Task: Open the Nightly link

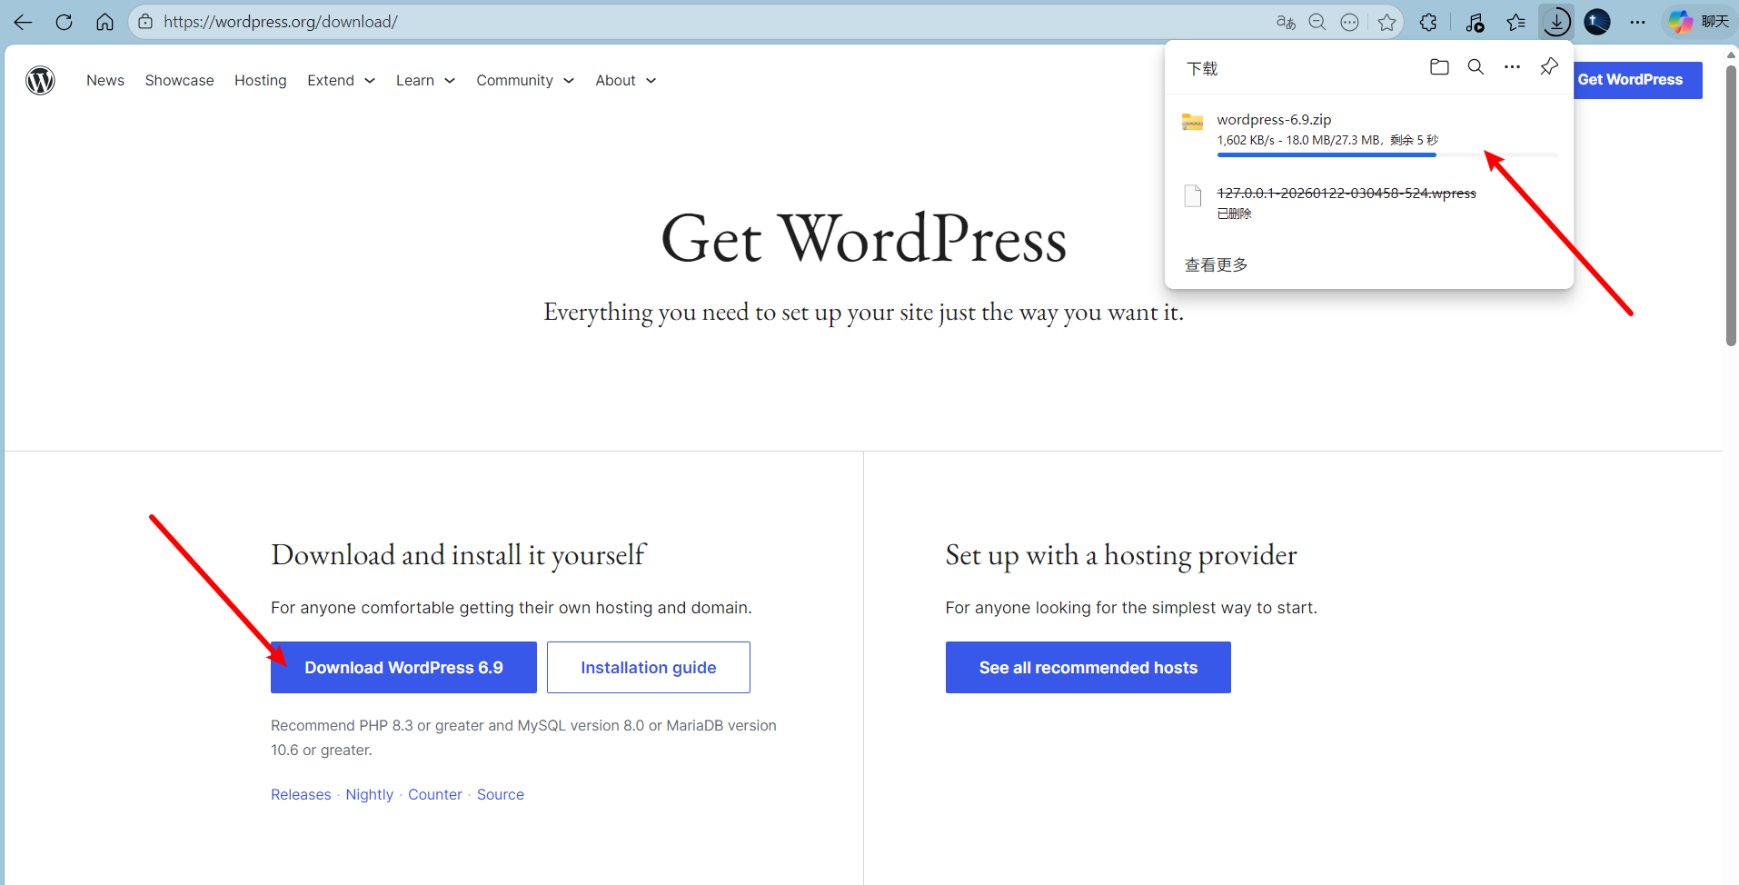Action: pyautogui.click(x=370, y=795)
